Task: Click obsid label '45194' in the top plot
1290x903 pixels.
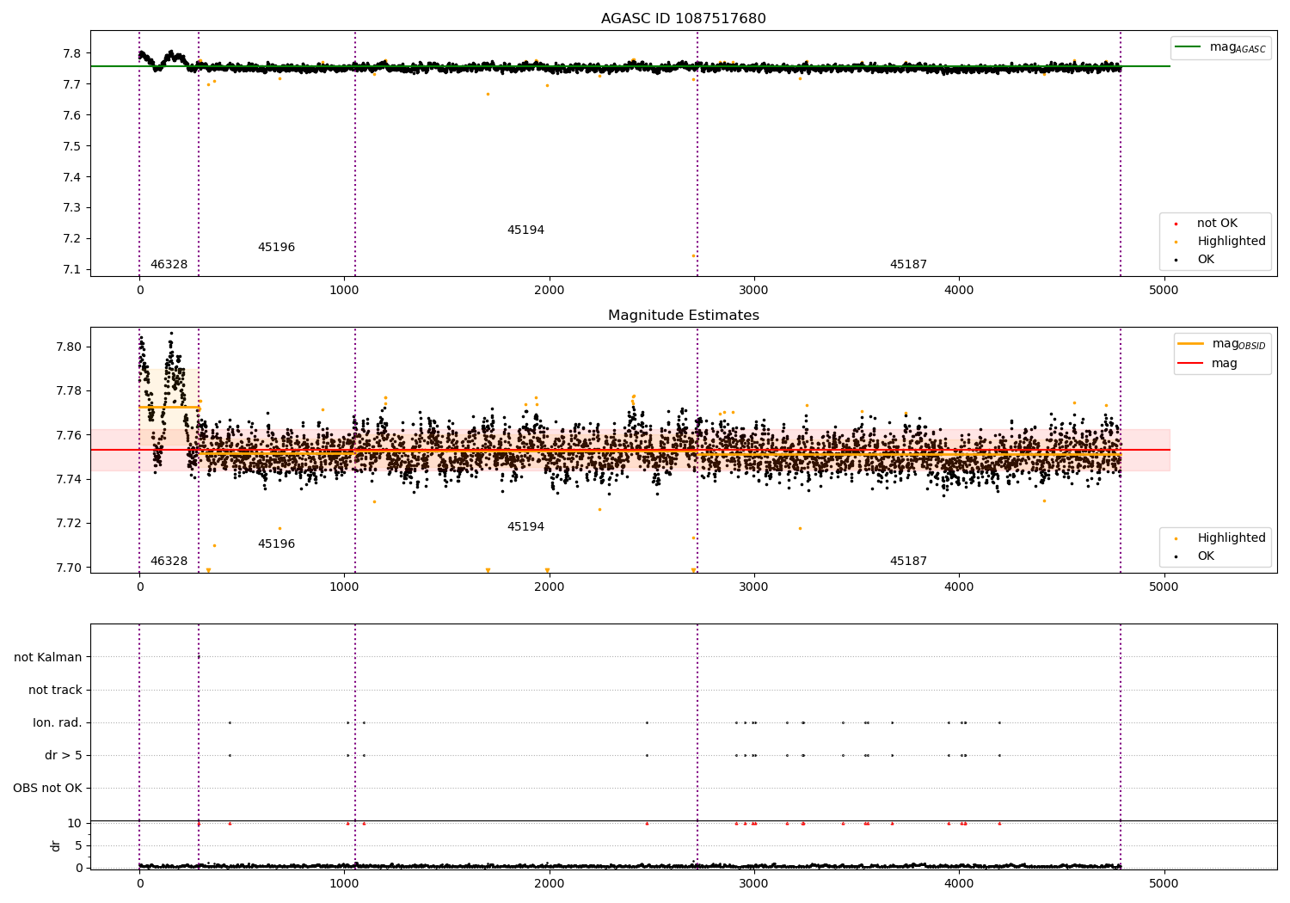Action: (x=525, y=230)
